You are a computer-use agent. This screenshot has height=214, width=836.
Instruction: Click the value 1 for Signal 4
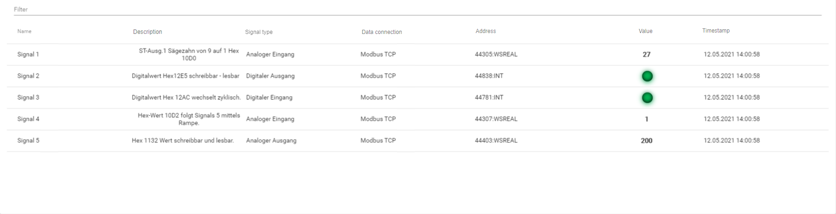(x=646, y=119)
